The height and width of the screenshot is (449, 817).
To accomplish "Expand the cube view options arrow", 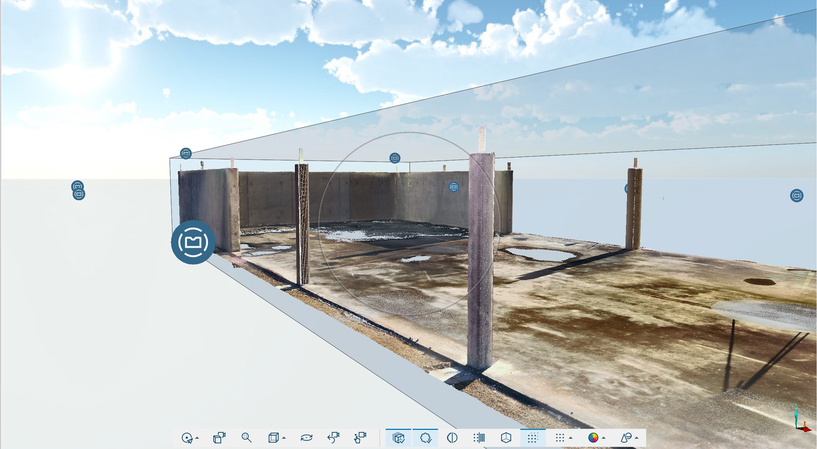I will pyautogui.click(x=284, y=438).
